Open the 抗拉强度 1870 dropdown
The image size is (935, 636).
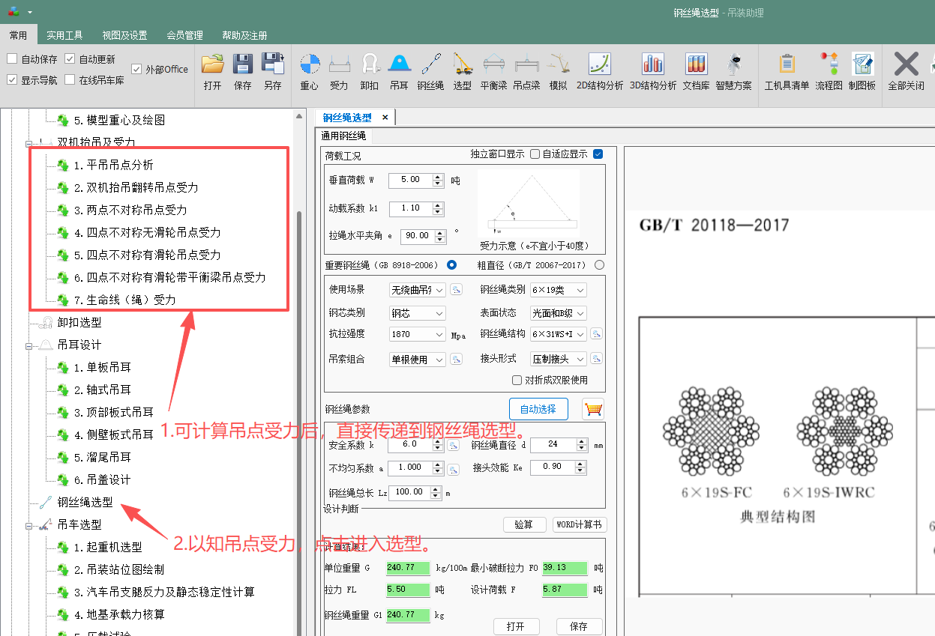click(417, 335)
